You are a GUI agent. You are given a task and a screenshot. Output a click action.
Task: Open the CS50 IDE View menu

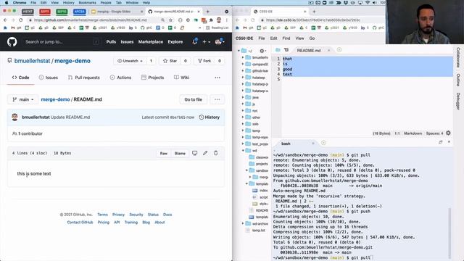coord(299,38)
